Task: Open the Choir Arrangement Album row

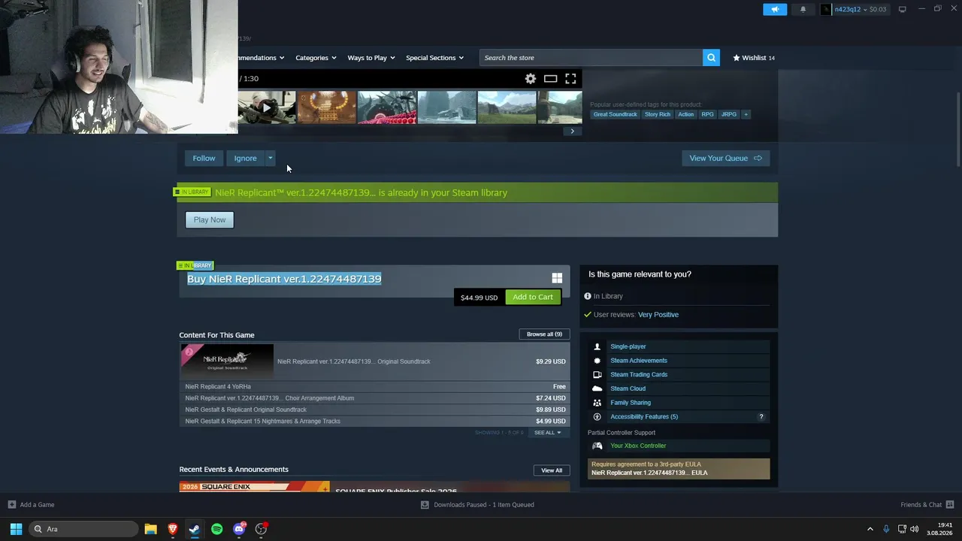Action: click(374, 398)
